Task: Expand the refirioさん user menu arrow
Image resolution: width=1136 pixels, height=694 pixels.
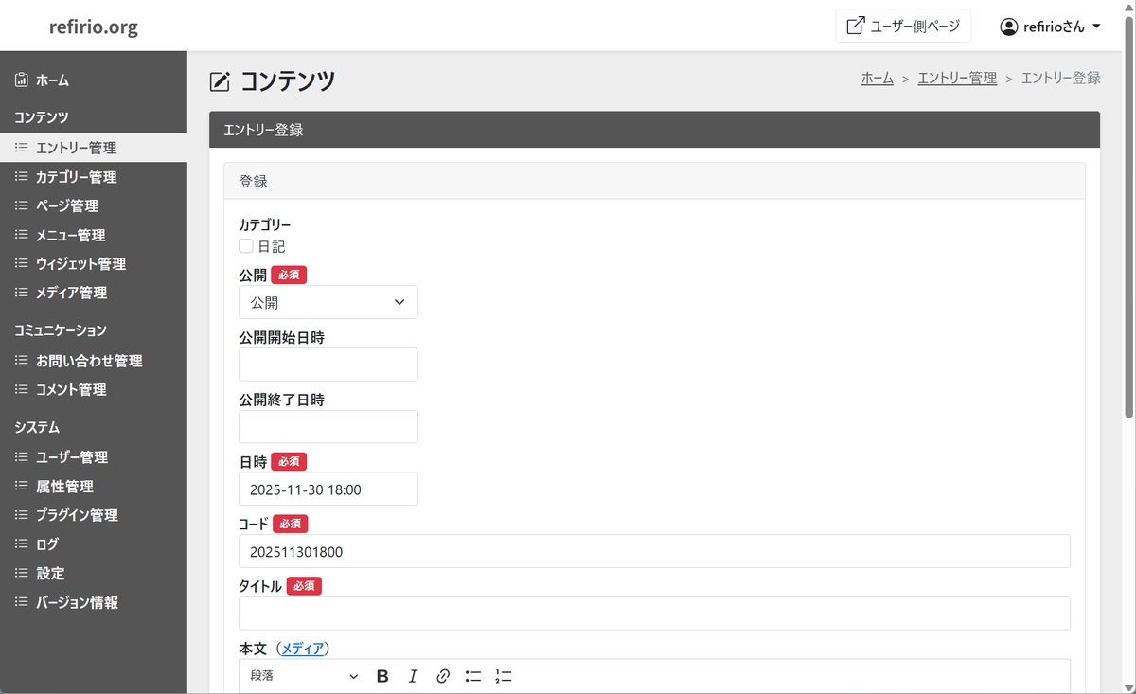Action: tap(1096, 27)
